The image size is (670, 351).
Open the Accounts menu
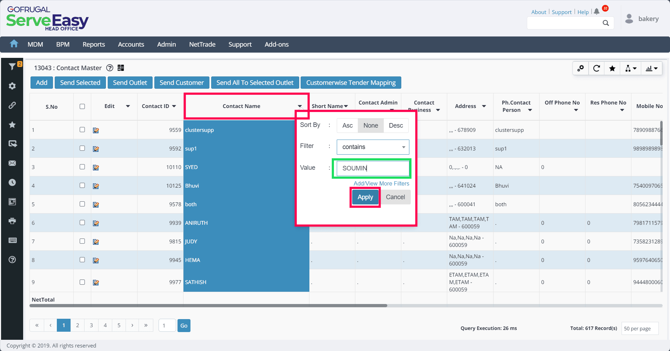coord(131,44)
